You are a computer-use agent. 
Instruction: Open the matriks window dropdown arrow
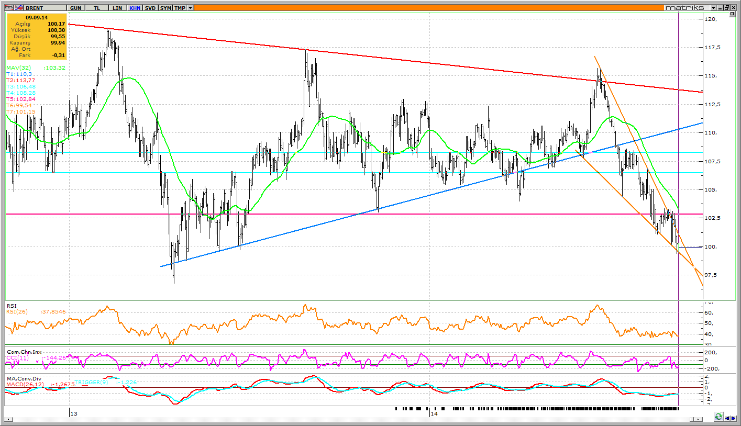713,8
